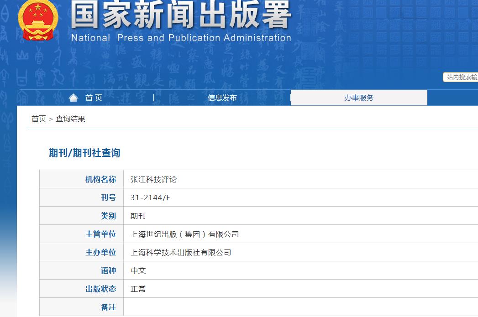Screen dimensions: 478x317
Task: Click the 期刊/期刊社查询 heading
Action: tap(84, 153)
